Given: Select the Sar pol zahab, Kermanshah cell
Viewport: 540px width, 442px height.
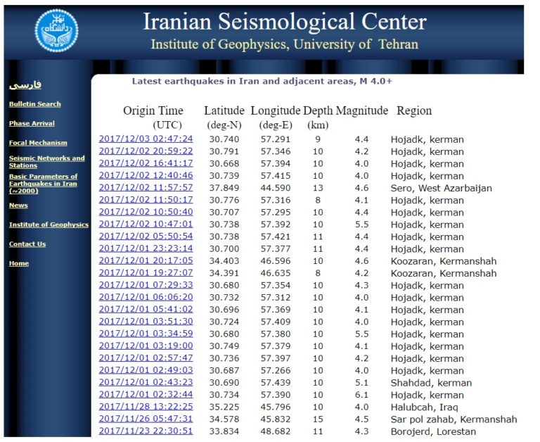Looking at the screenshot, I should click(454, 419).
